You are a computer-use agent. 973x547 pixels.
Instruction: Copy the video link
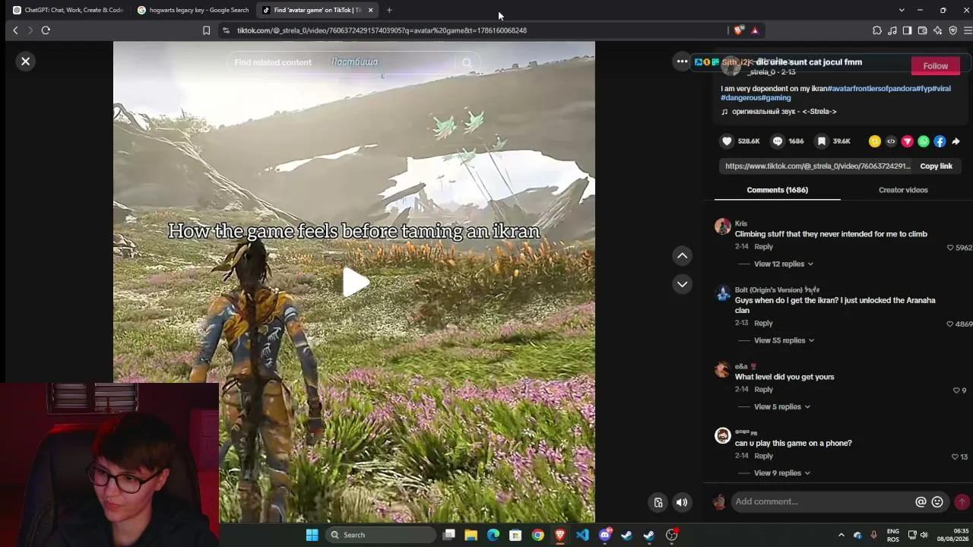936,166
